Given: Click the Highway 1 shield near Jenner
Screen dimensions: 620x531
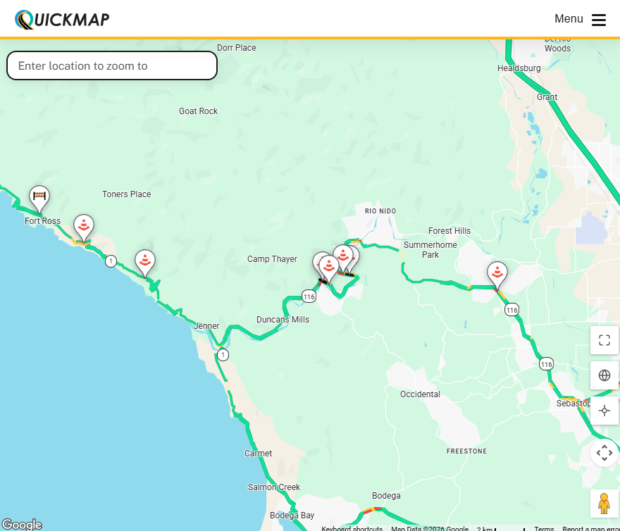Looking at the screenshot, I should 223,355.
